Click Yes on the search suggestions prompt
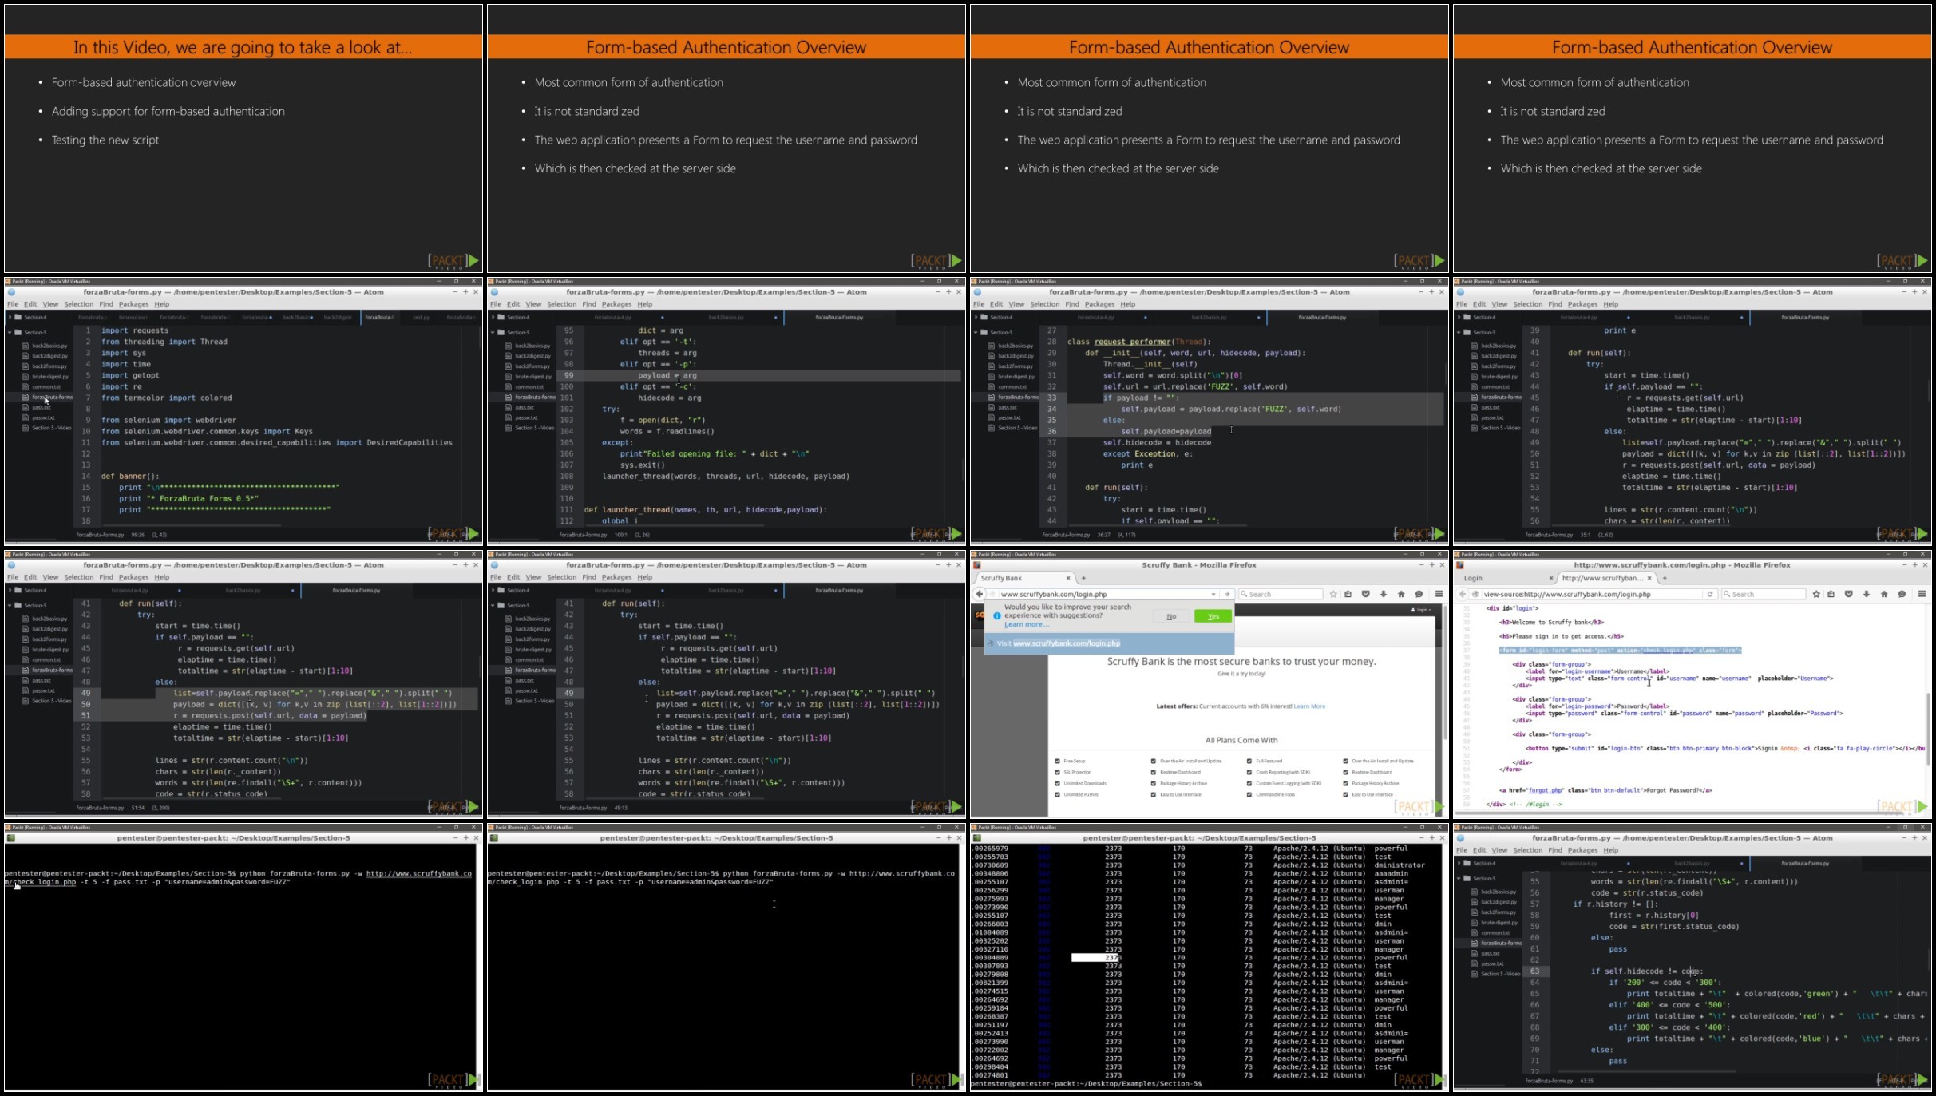Image resolution: width=1936 pixels, height=1096 pixels. pos(1213,616)
